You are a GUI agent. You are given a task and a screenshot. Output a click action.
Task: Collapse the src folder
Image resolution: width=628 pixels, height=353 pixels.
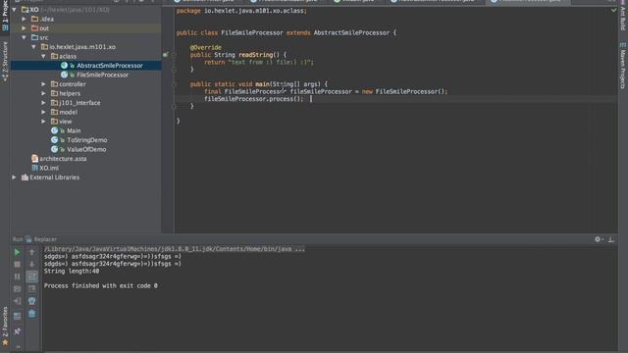(x=24, y=37)
